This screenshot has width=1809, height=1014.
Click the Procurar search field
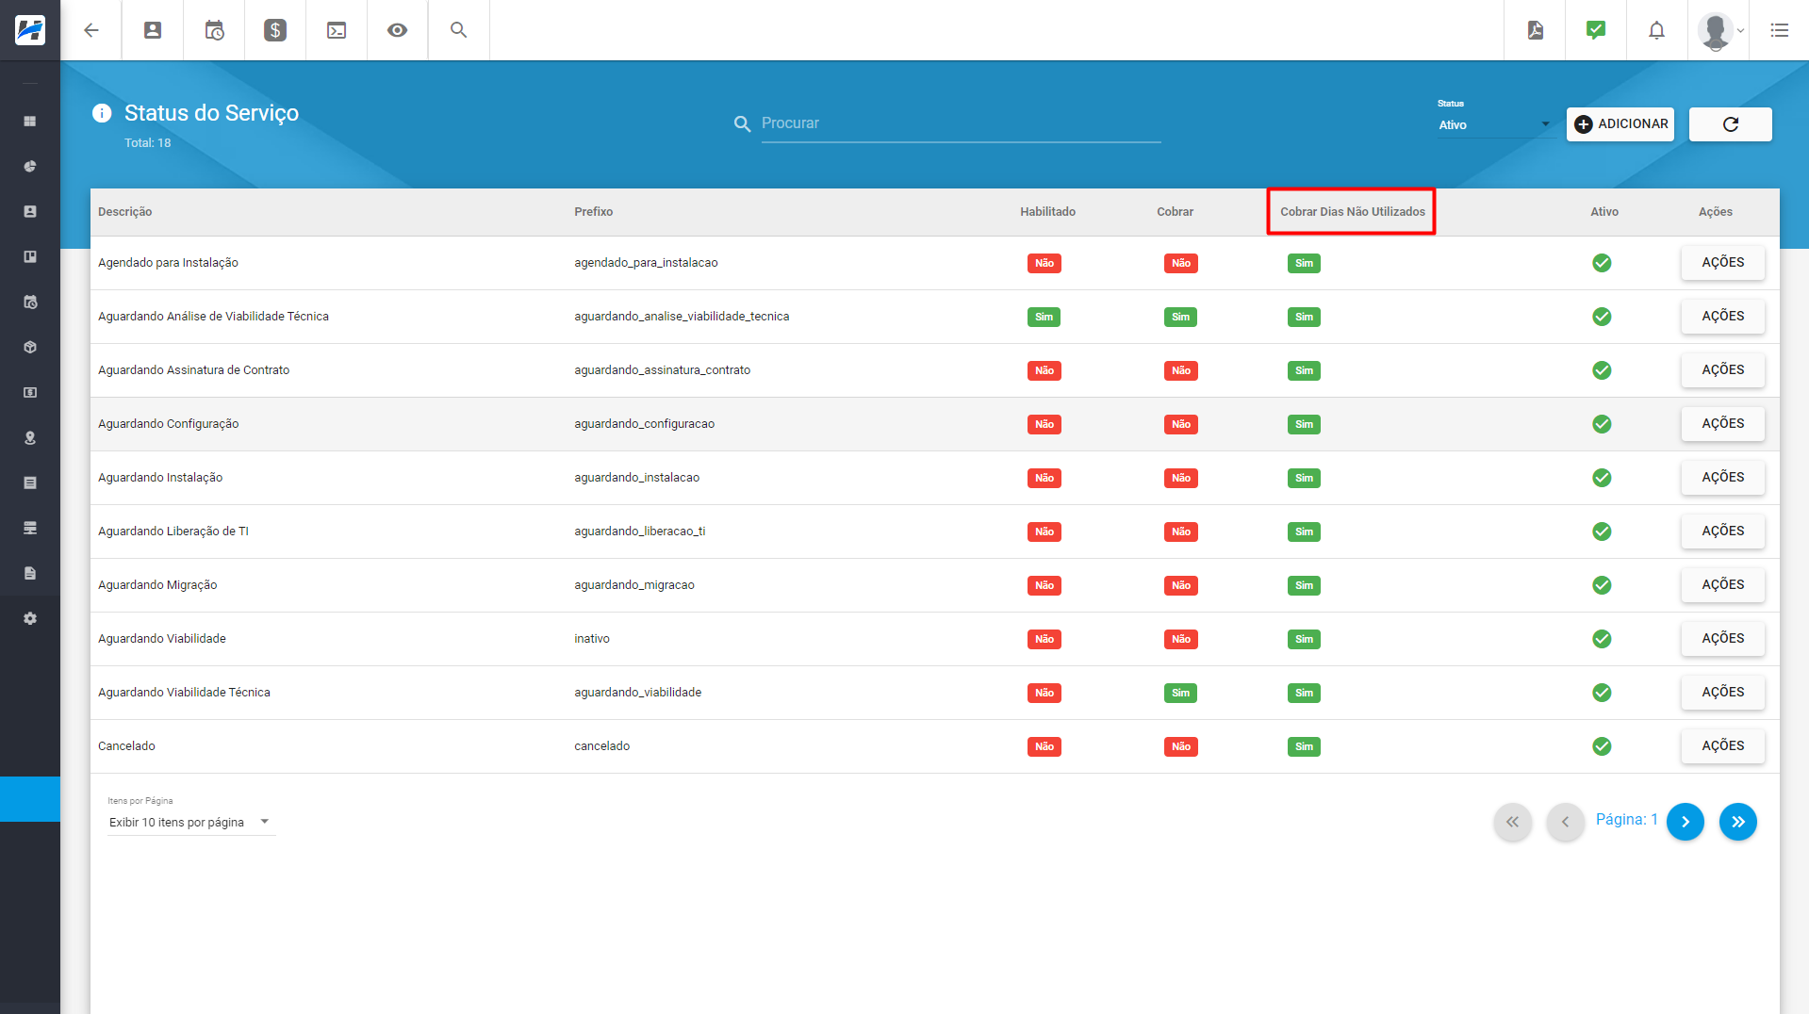point(961,123)
